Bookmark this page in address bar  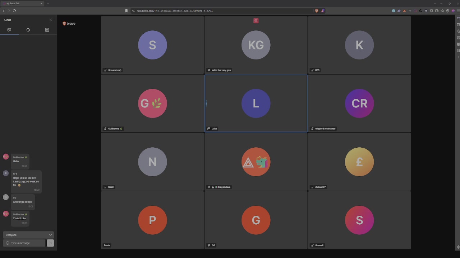tap(126, 11)
